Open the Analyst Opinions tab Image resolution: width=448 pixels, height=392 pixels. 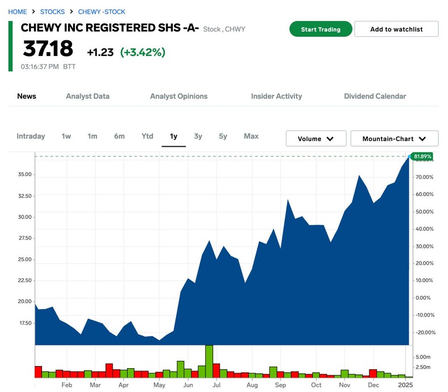(179, 96)
